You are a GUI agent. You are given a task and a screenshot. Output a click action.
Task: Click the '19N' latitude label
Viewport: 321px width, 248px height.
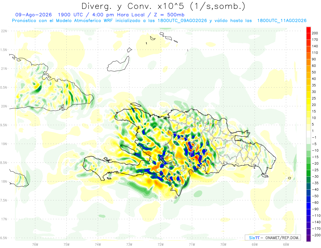4,144
